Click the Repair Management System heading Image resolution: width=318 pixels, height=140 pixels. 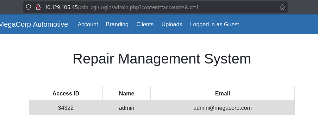click(162, 59)
